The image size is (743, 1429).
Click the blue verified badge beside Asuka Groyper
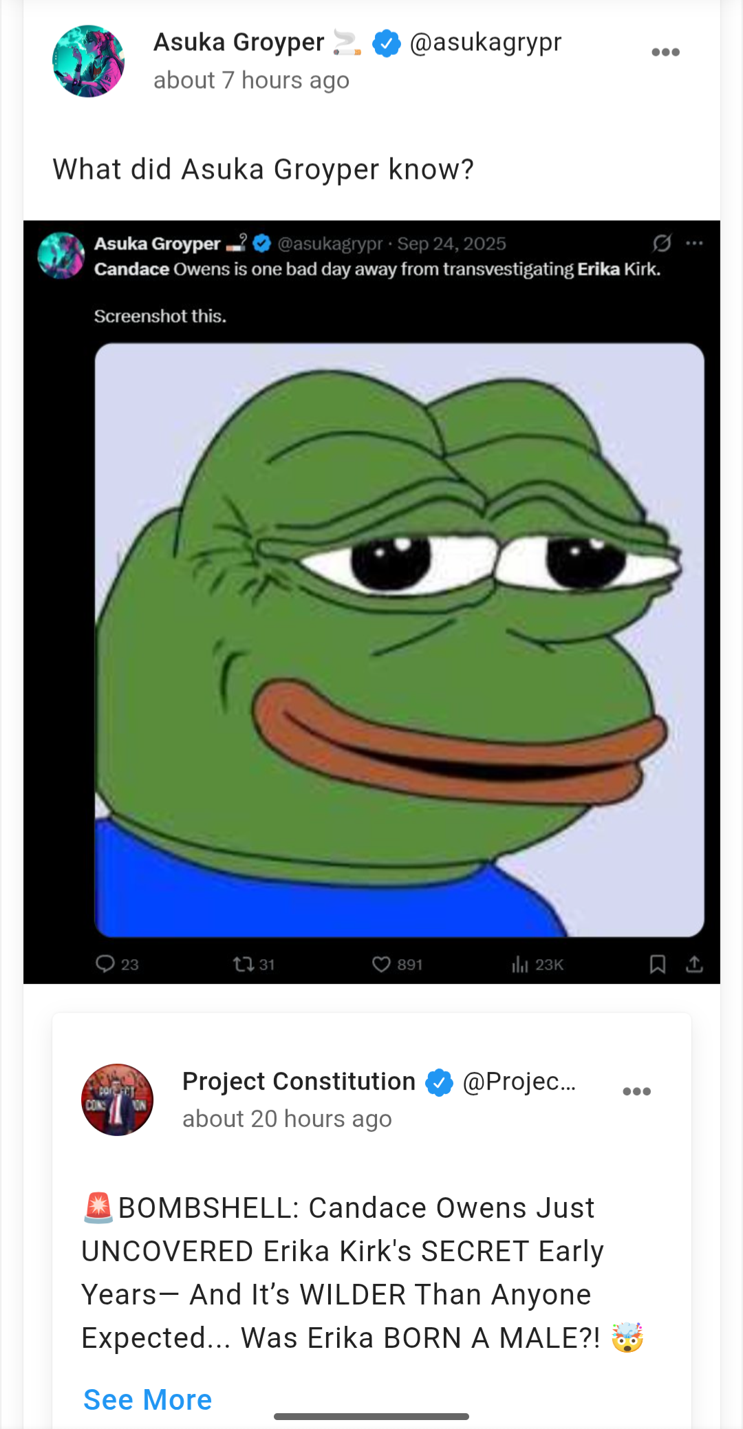click(x=387, y=43)
